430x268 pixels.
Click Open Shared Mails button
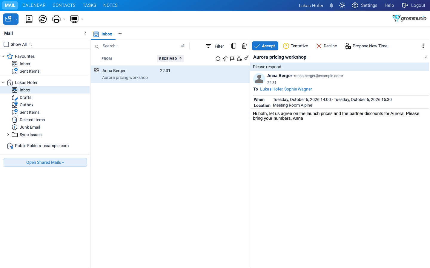(45, 162)
